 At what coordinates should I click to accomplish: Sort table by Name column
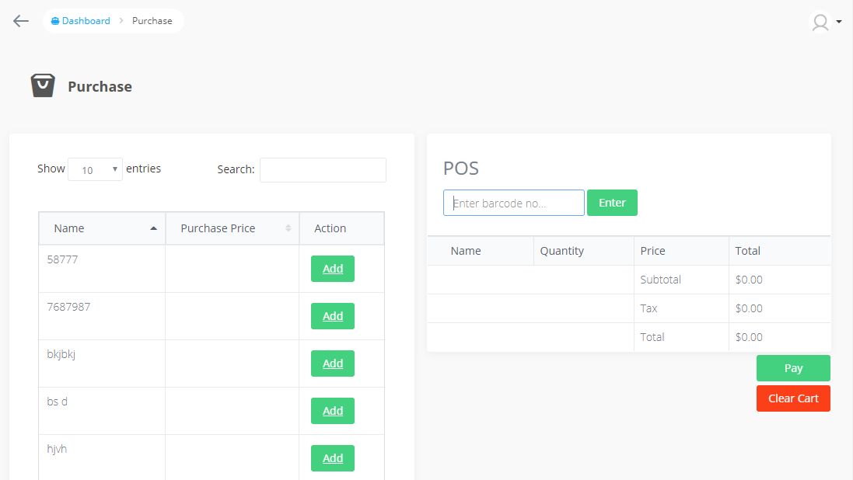click(102, 228)
